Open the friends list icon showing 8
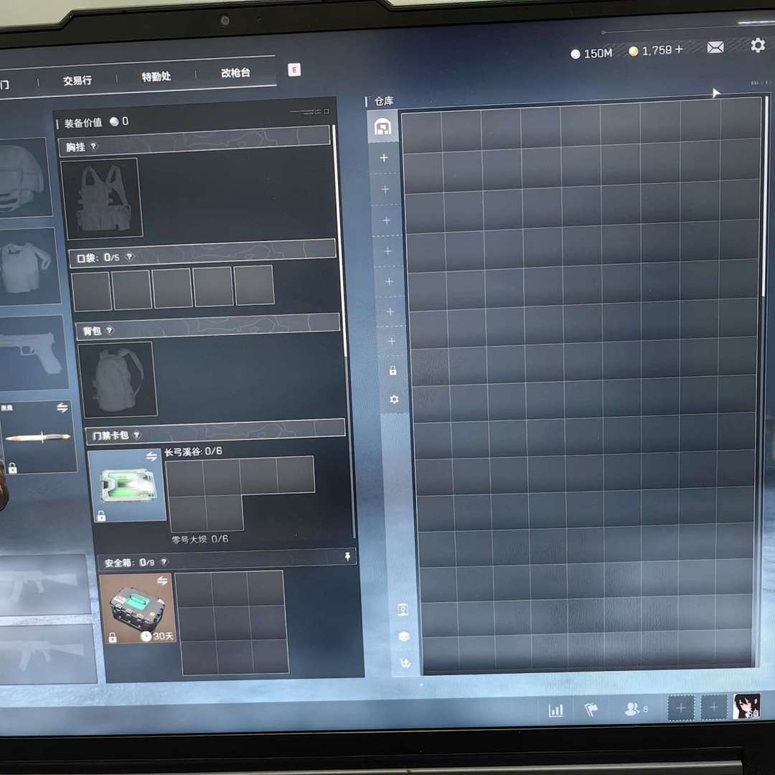Image resolution: width=775 pixels, height=775 pixels. coord(636,709)
